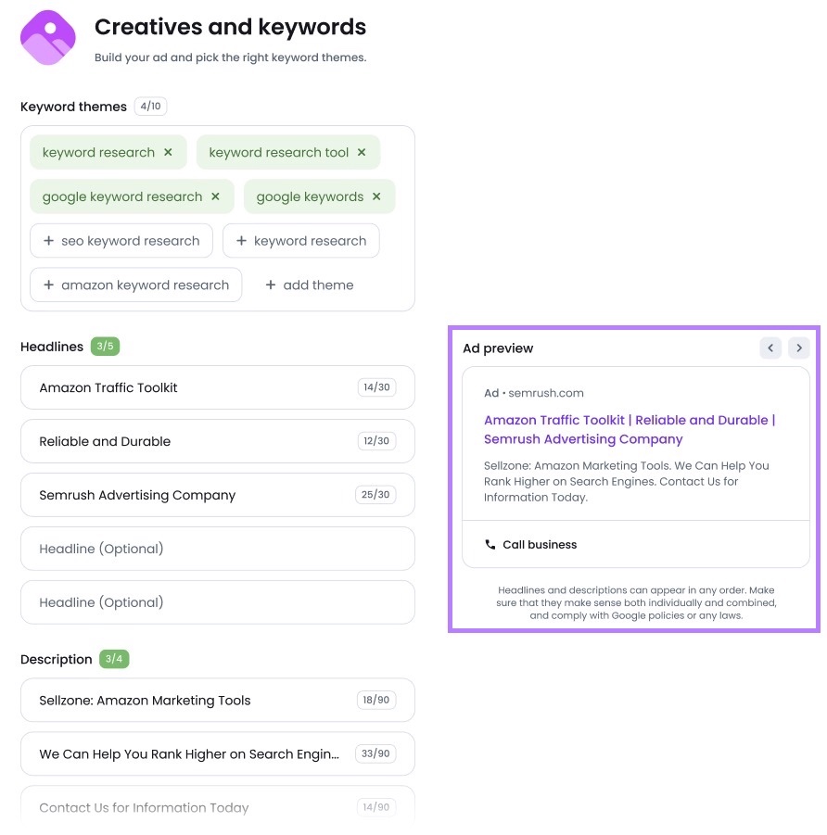Screen dimensions: 827x835
Task: Open the "add theme" option
Action: pyautogui.click(x=309, y=285)
